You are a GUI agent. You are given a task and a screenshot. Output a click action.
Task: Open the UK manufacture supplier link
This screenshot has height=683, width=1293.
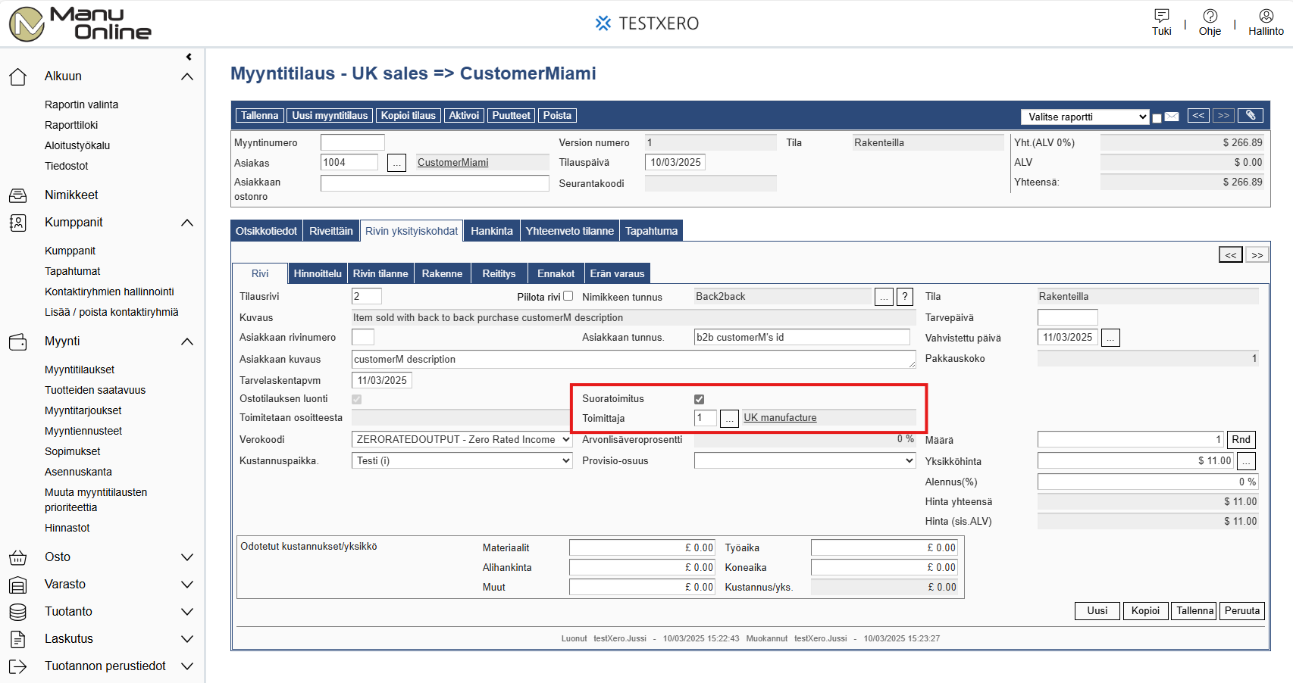tap(780, 418)
